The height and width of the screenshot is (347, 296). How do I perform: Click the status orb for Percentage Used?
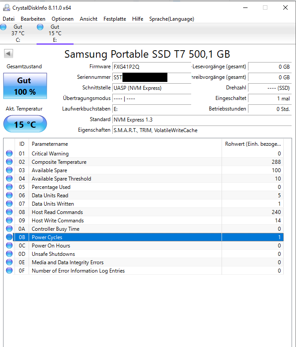pyautogui.click(x=9, y=187)
